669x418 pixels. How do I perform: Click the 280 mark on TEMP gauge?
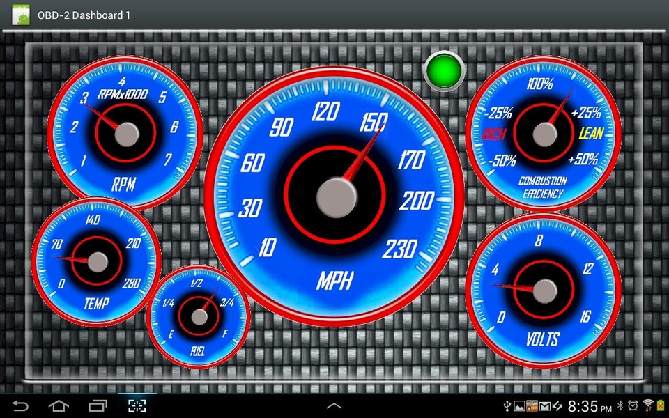point(132,284)
